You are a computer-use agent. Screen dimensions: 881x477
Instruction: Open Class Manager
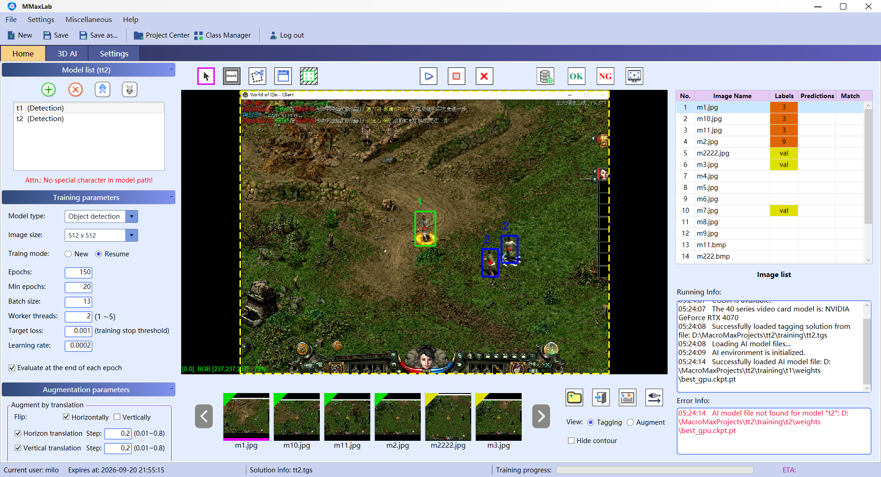223,35
